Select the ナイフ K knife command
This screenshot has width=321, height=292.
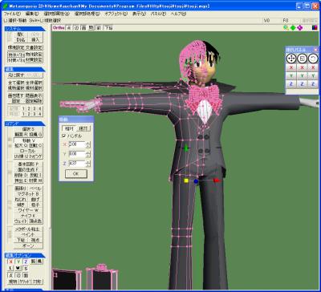28,216
